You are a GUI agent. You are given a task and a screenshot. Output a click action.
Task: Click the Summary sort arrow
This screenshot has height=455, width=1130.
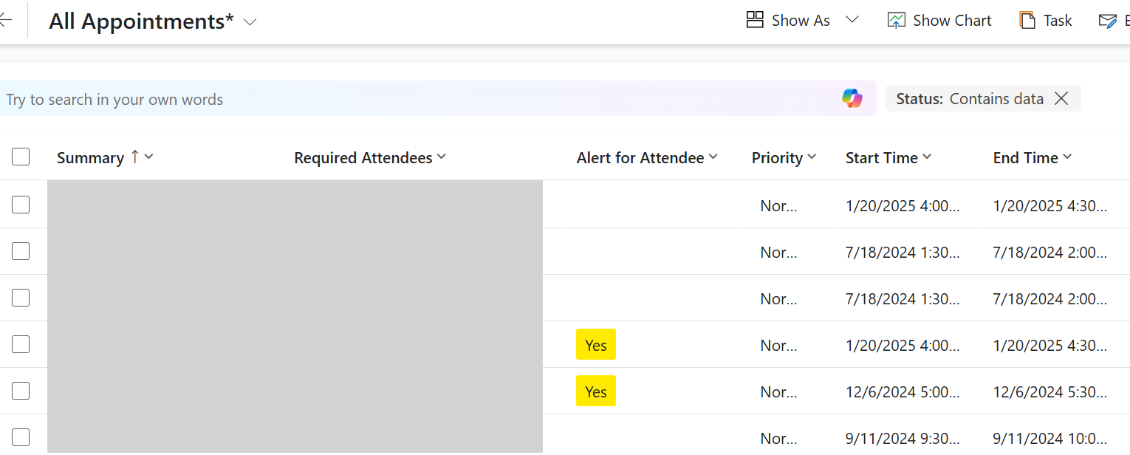[x=134, y=157]
